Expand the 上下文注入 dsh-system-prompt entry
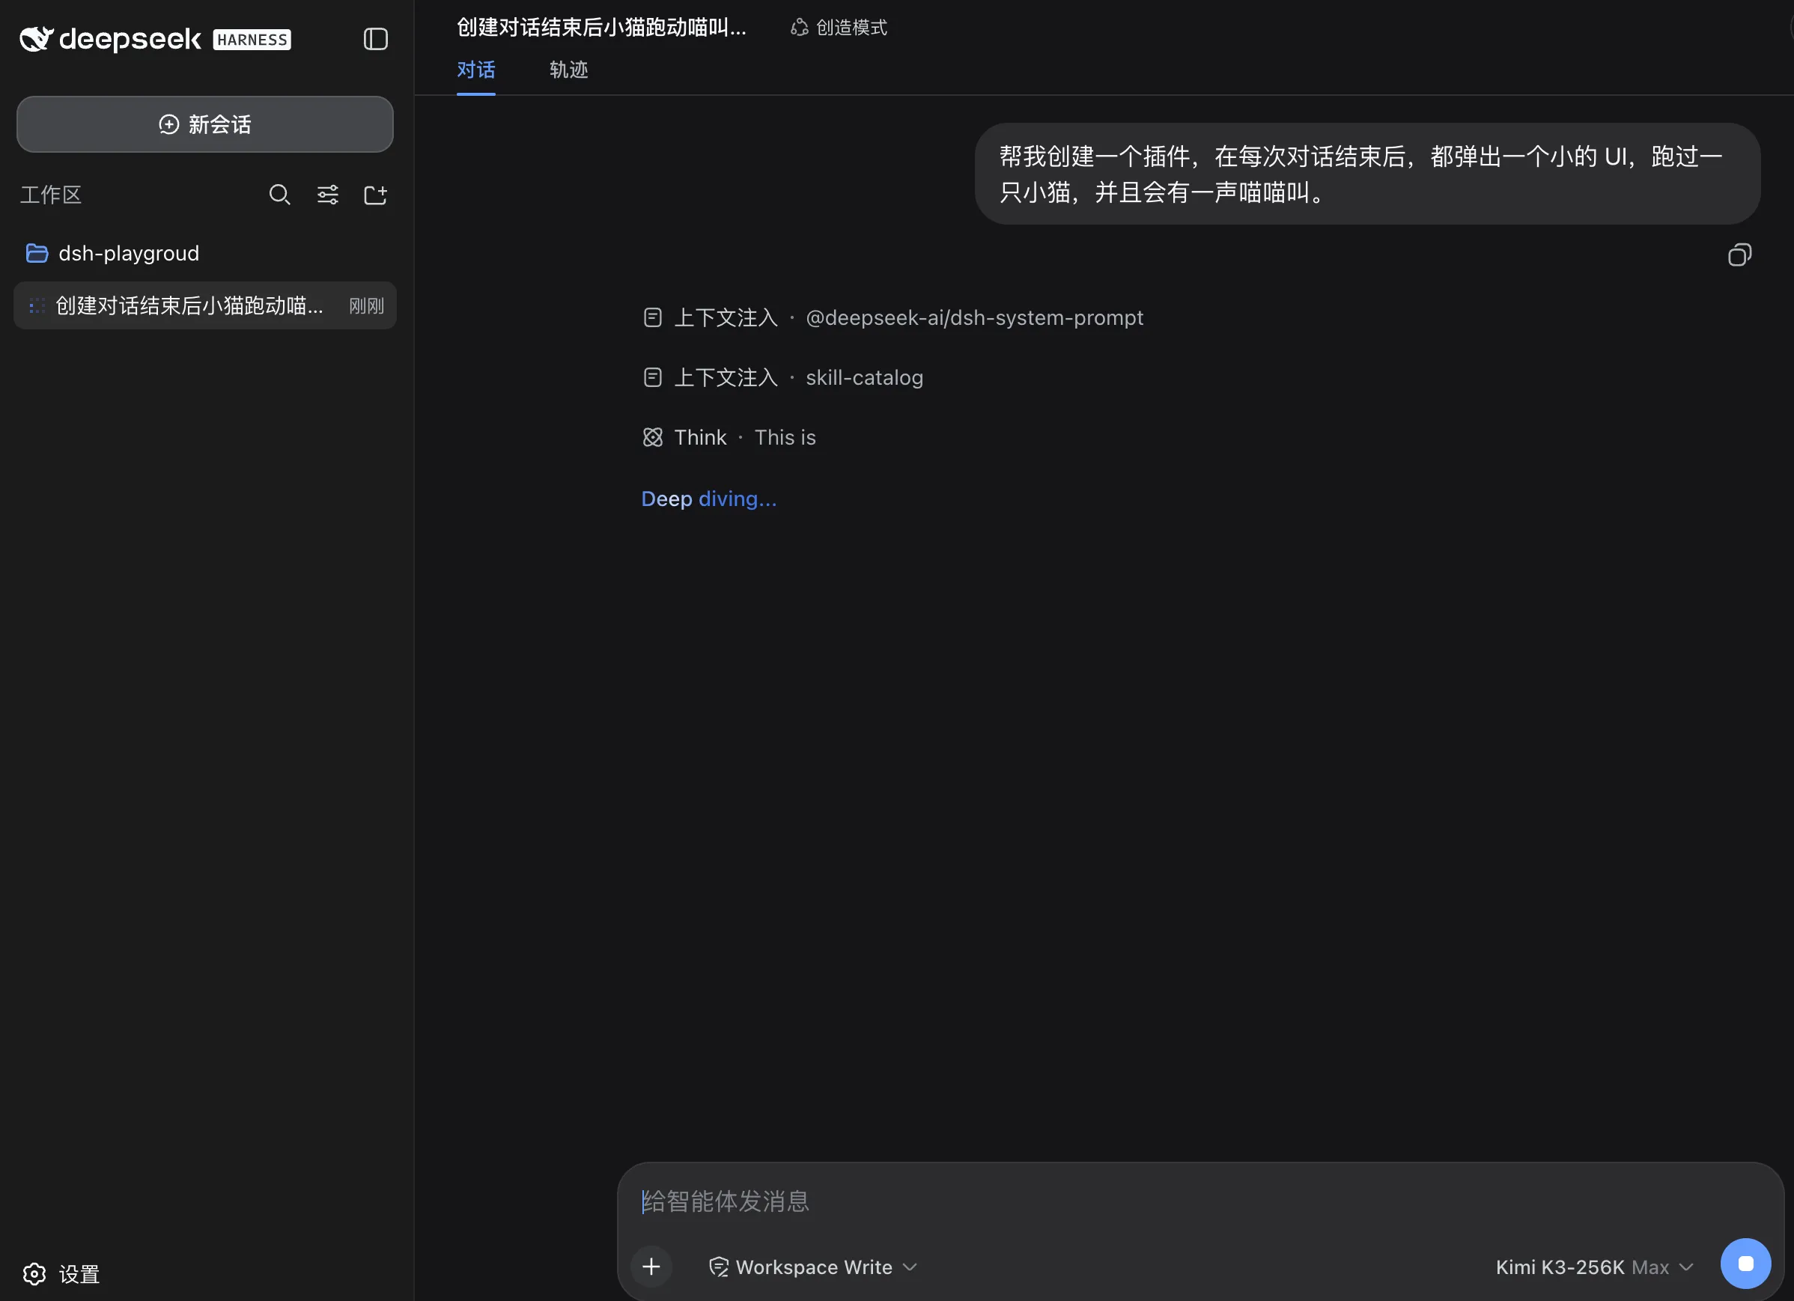Screen dimensions: 1794x1301 tap(893, 318)
